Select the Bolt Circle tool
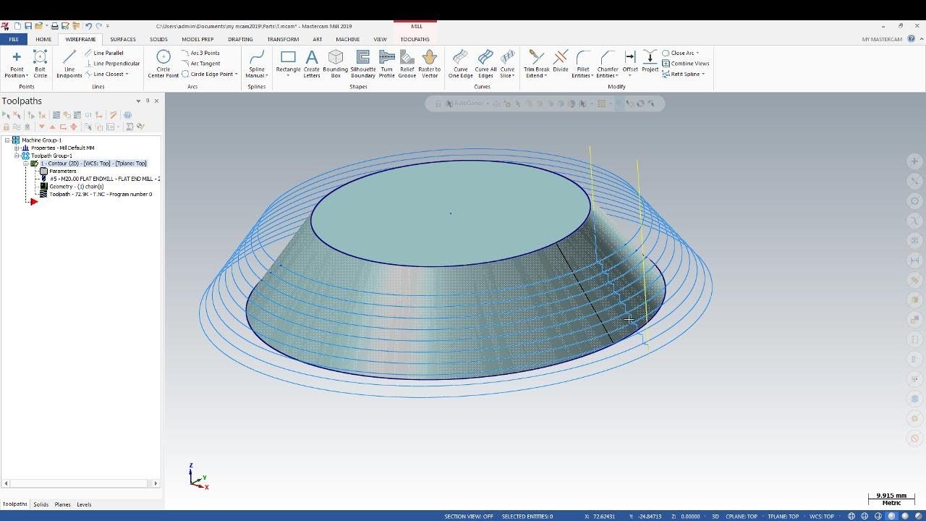This screenshot has width=926, height=521. point(41,64)
